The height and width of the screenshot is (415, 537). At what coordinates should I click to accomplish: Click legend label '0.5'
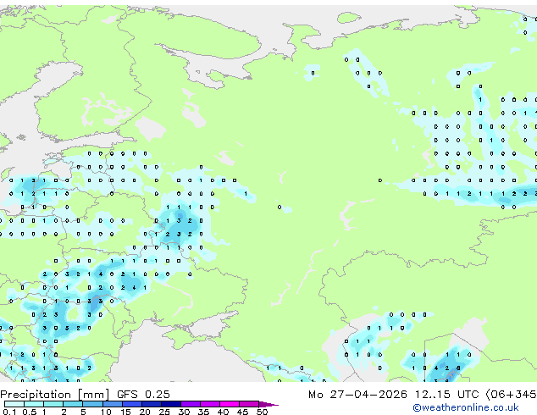(29, 412)
